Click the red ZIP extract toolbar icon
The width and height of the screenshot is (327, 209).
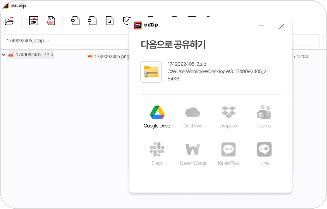[x=51, y=21]
